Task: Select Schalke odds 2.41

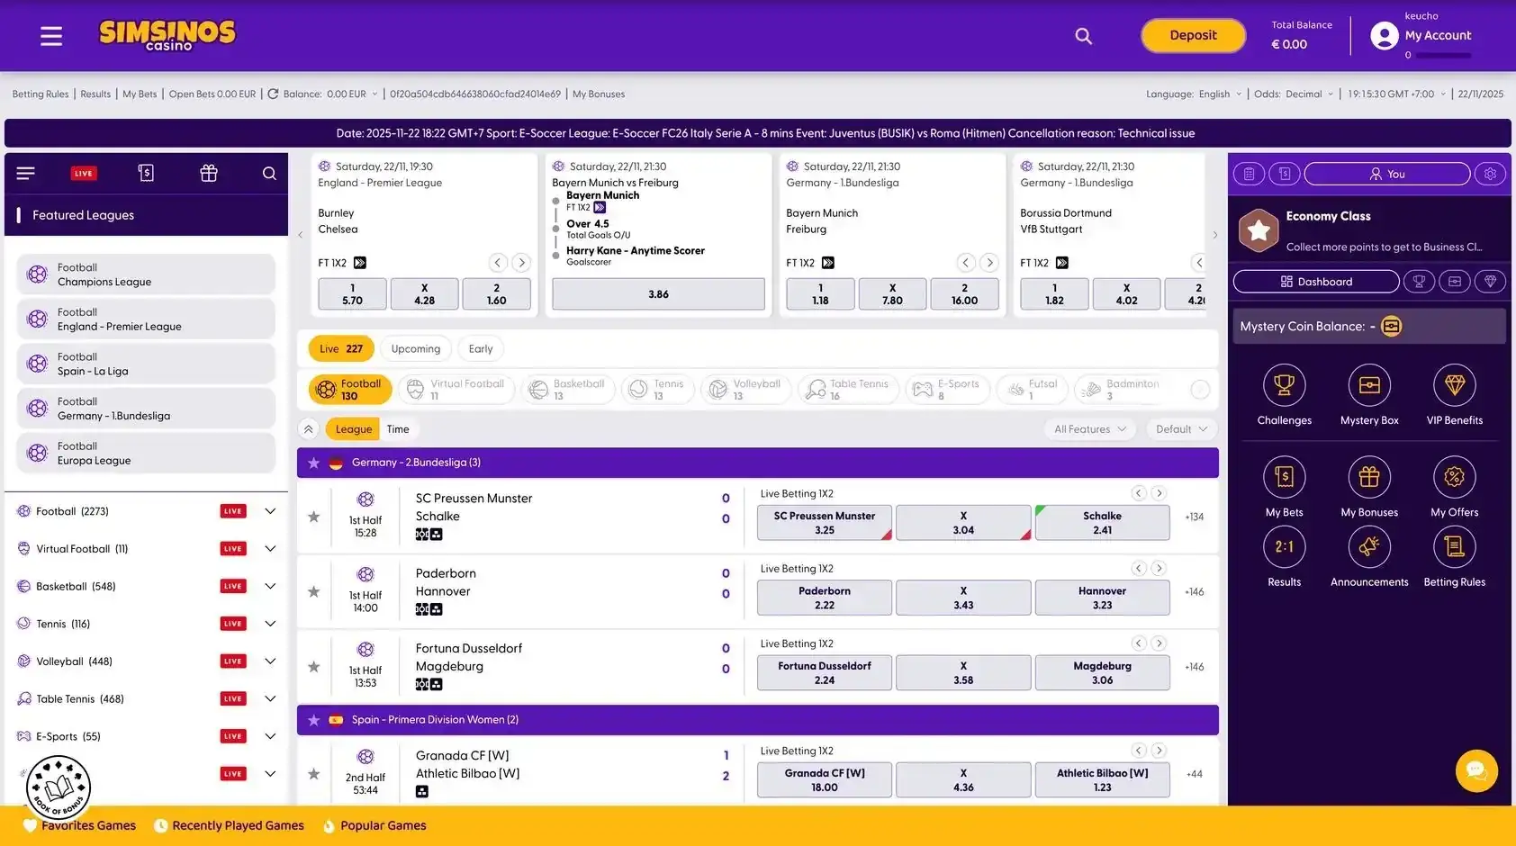Action: pyautogui.click(x=1102, y=523)
